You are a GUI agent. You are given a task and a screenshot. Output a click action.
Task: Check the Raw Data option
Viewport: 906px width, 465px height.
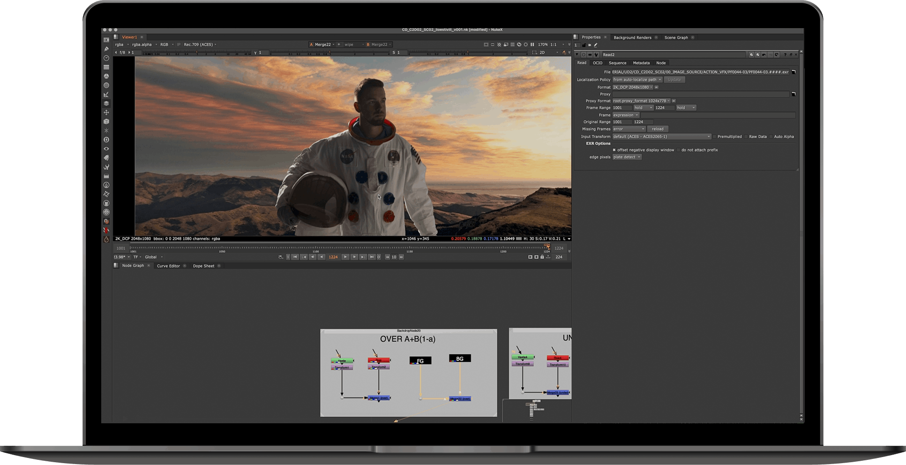(x=746, y=137)
